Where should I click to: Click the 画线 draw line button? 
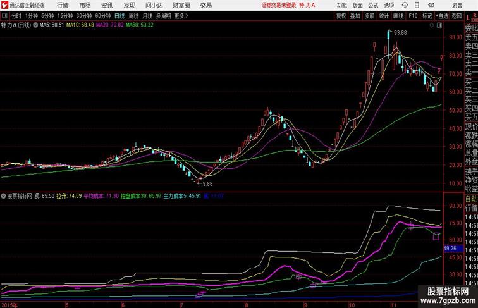[x=398, y=16]
